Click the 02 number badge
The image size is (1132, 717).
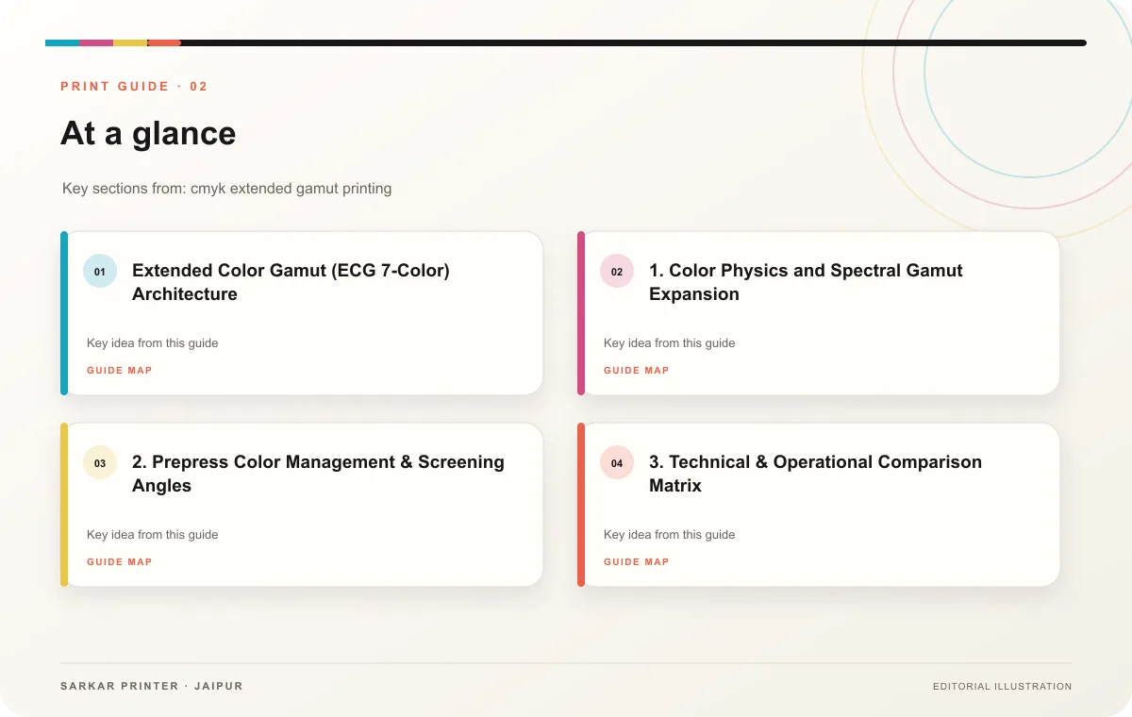point(617,271)
